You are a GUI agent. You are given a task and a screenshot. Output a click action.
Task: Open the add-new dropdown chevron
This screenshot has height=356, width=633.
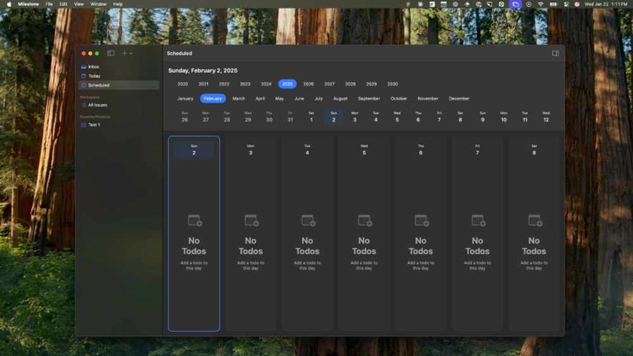(131, 54)
